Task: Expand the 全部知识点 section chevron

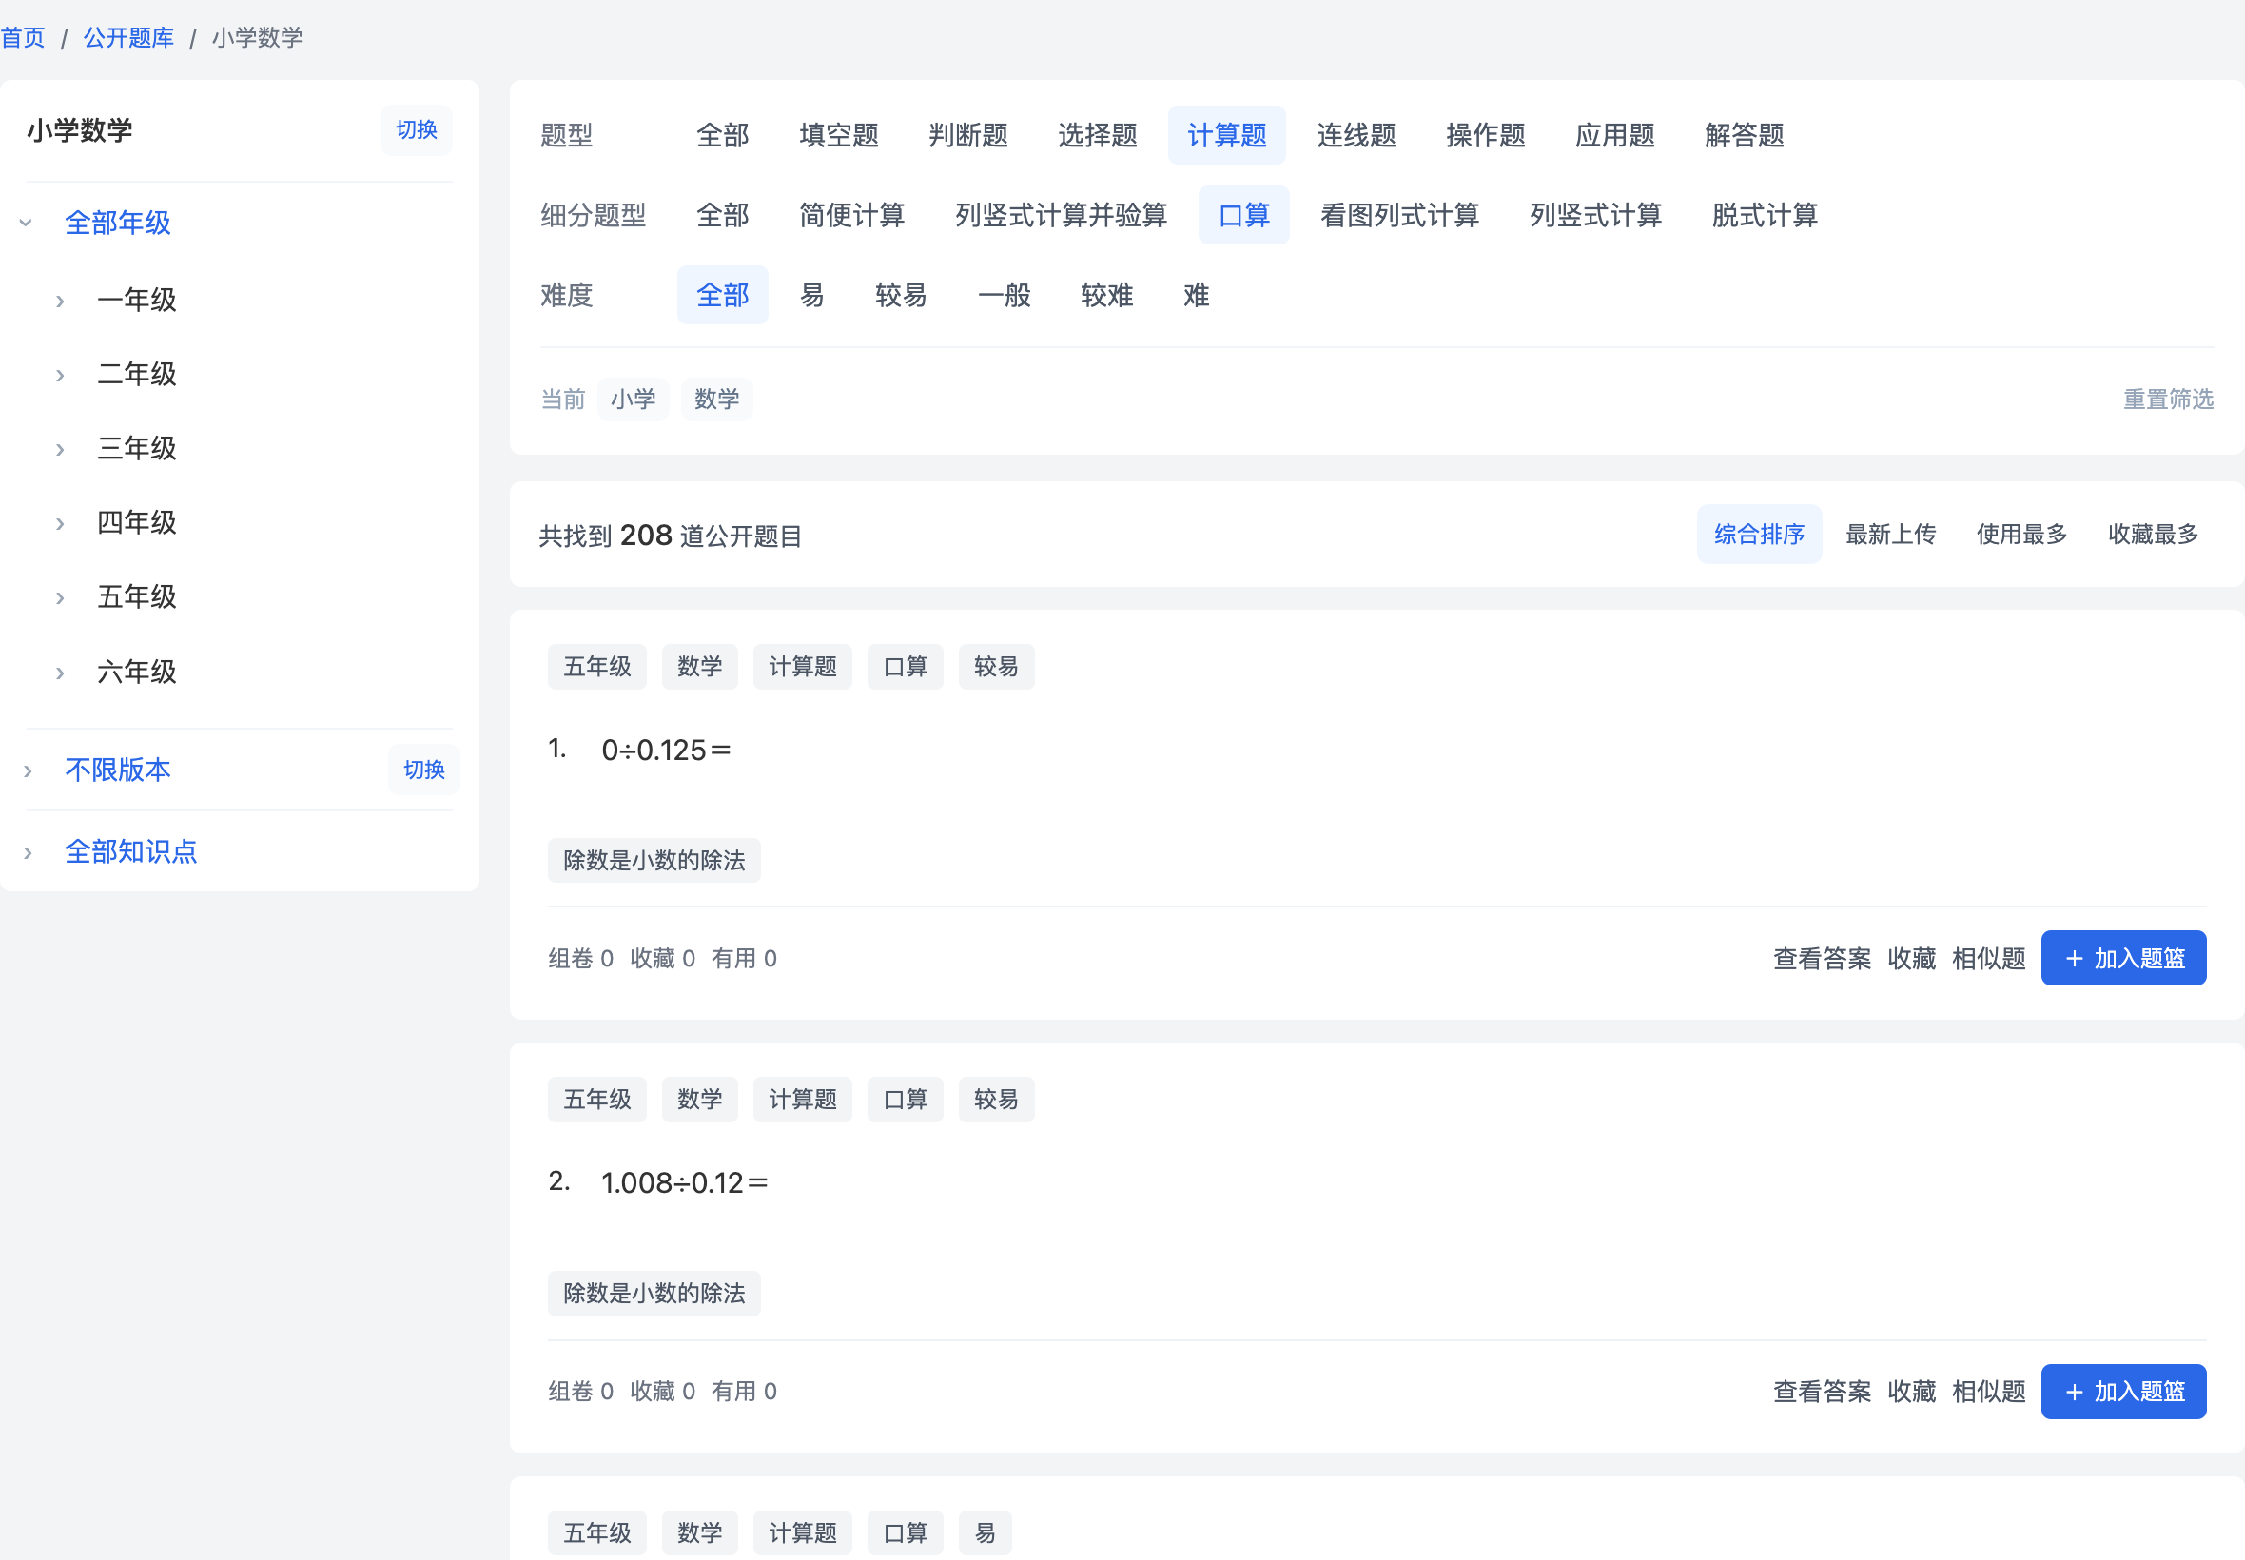Action: click(x=28, y=852)
